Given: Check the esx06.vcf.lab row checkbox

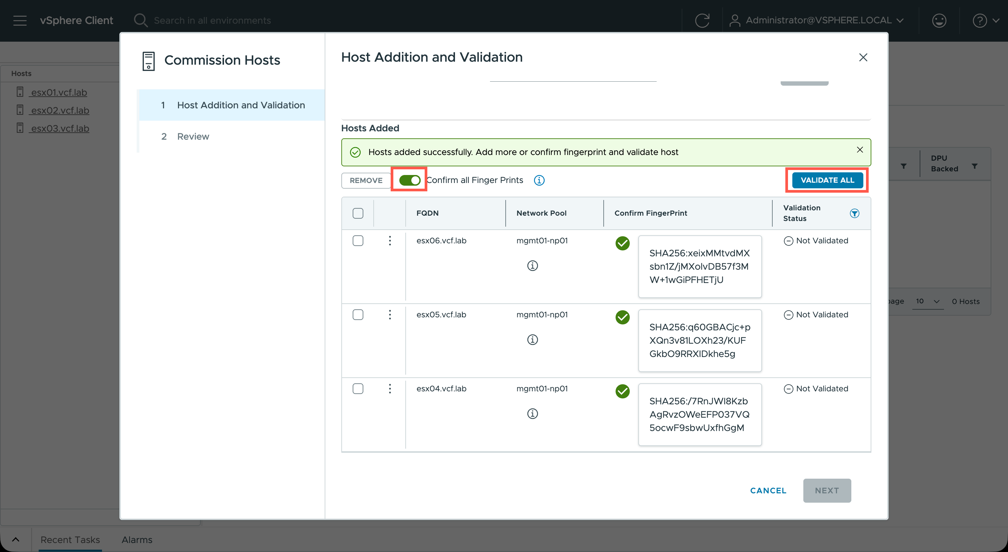Looking at the screenshot, I should pyautogui.click(x=358, y=241).
